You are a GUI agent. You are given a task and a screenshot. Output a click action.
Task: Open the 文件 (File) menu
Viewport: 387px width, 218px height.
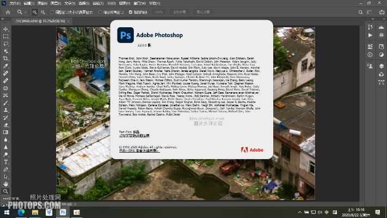click(x=15, y=3)
